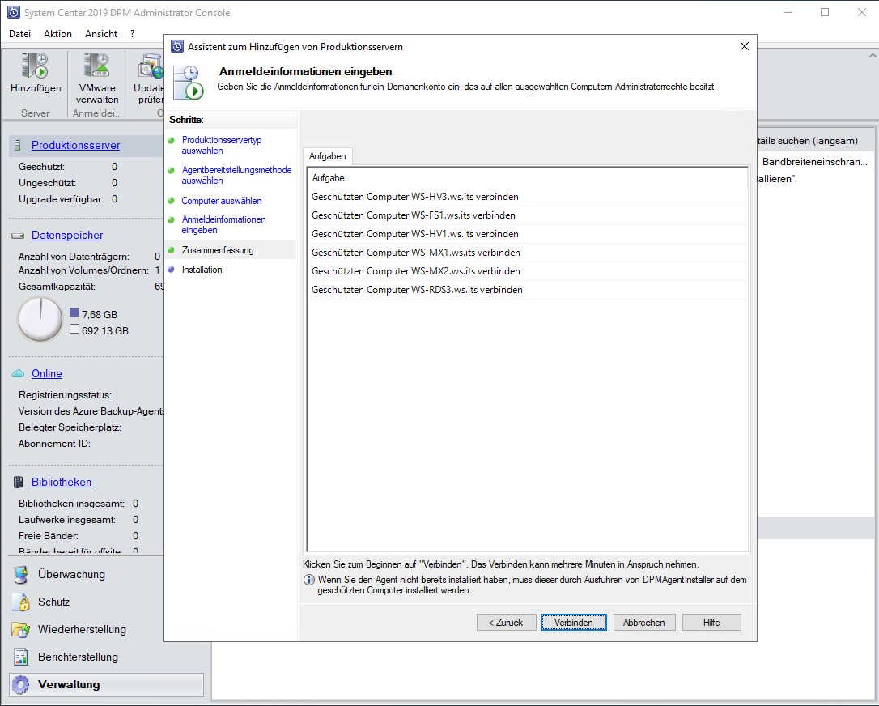
Task: Click the Update prüfen toolbar icon
Action: pos(151,66)
